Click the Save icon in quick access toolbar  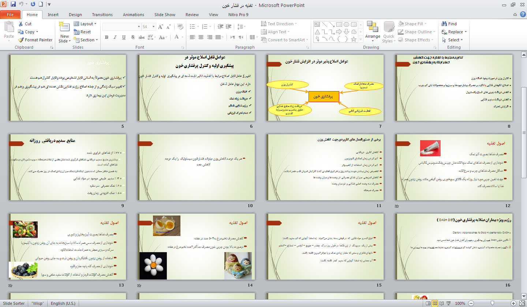[13, 5]
